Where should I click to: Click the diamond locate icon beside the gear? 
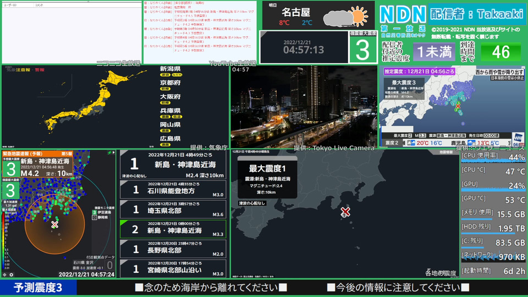tap(5, 275)
